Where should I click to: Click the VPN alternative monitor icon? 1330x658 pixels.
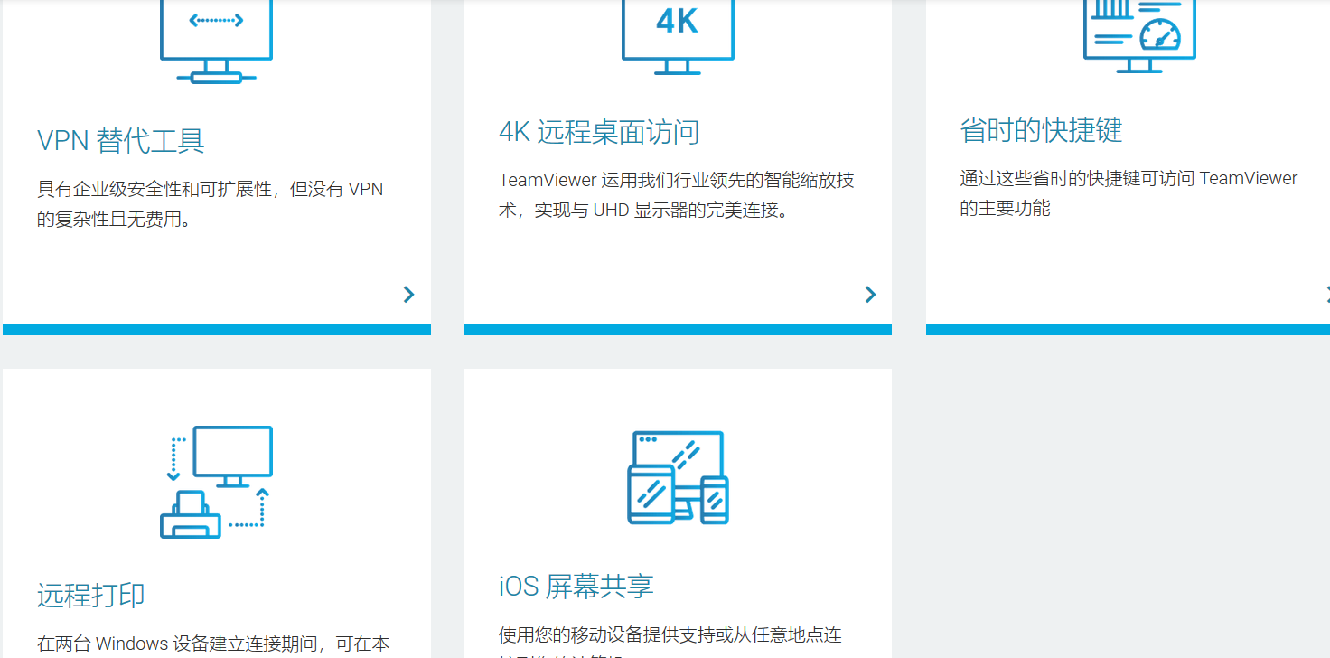[217, 42]
